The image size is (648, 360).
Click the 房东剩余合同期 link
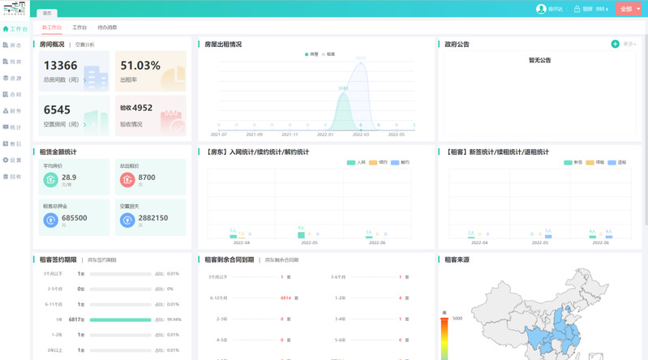tap(281, 260)
